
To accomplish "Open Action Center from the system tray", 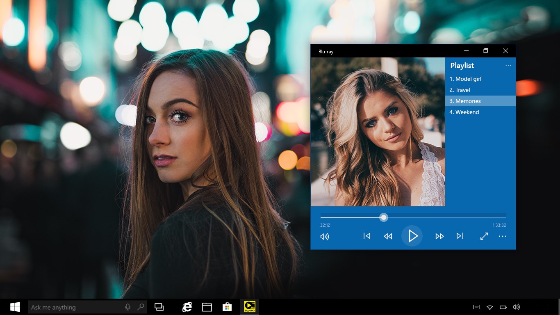I will coord(476,306).
